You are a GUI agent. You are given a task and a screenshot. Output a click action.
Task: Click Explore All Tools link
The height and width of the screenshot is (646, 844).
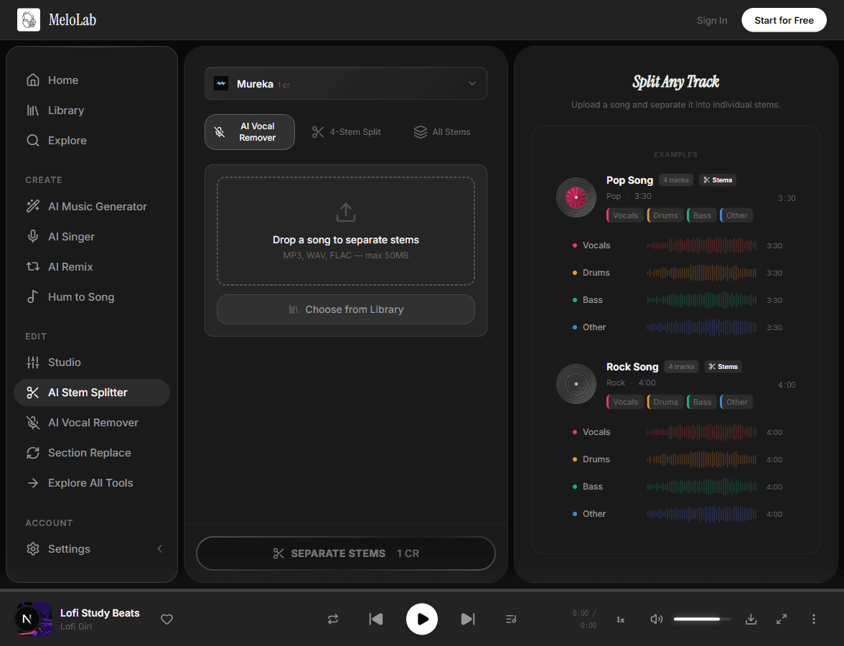(x=92, y=483)
